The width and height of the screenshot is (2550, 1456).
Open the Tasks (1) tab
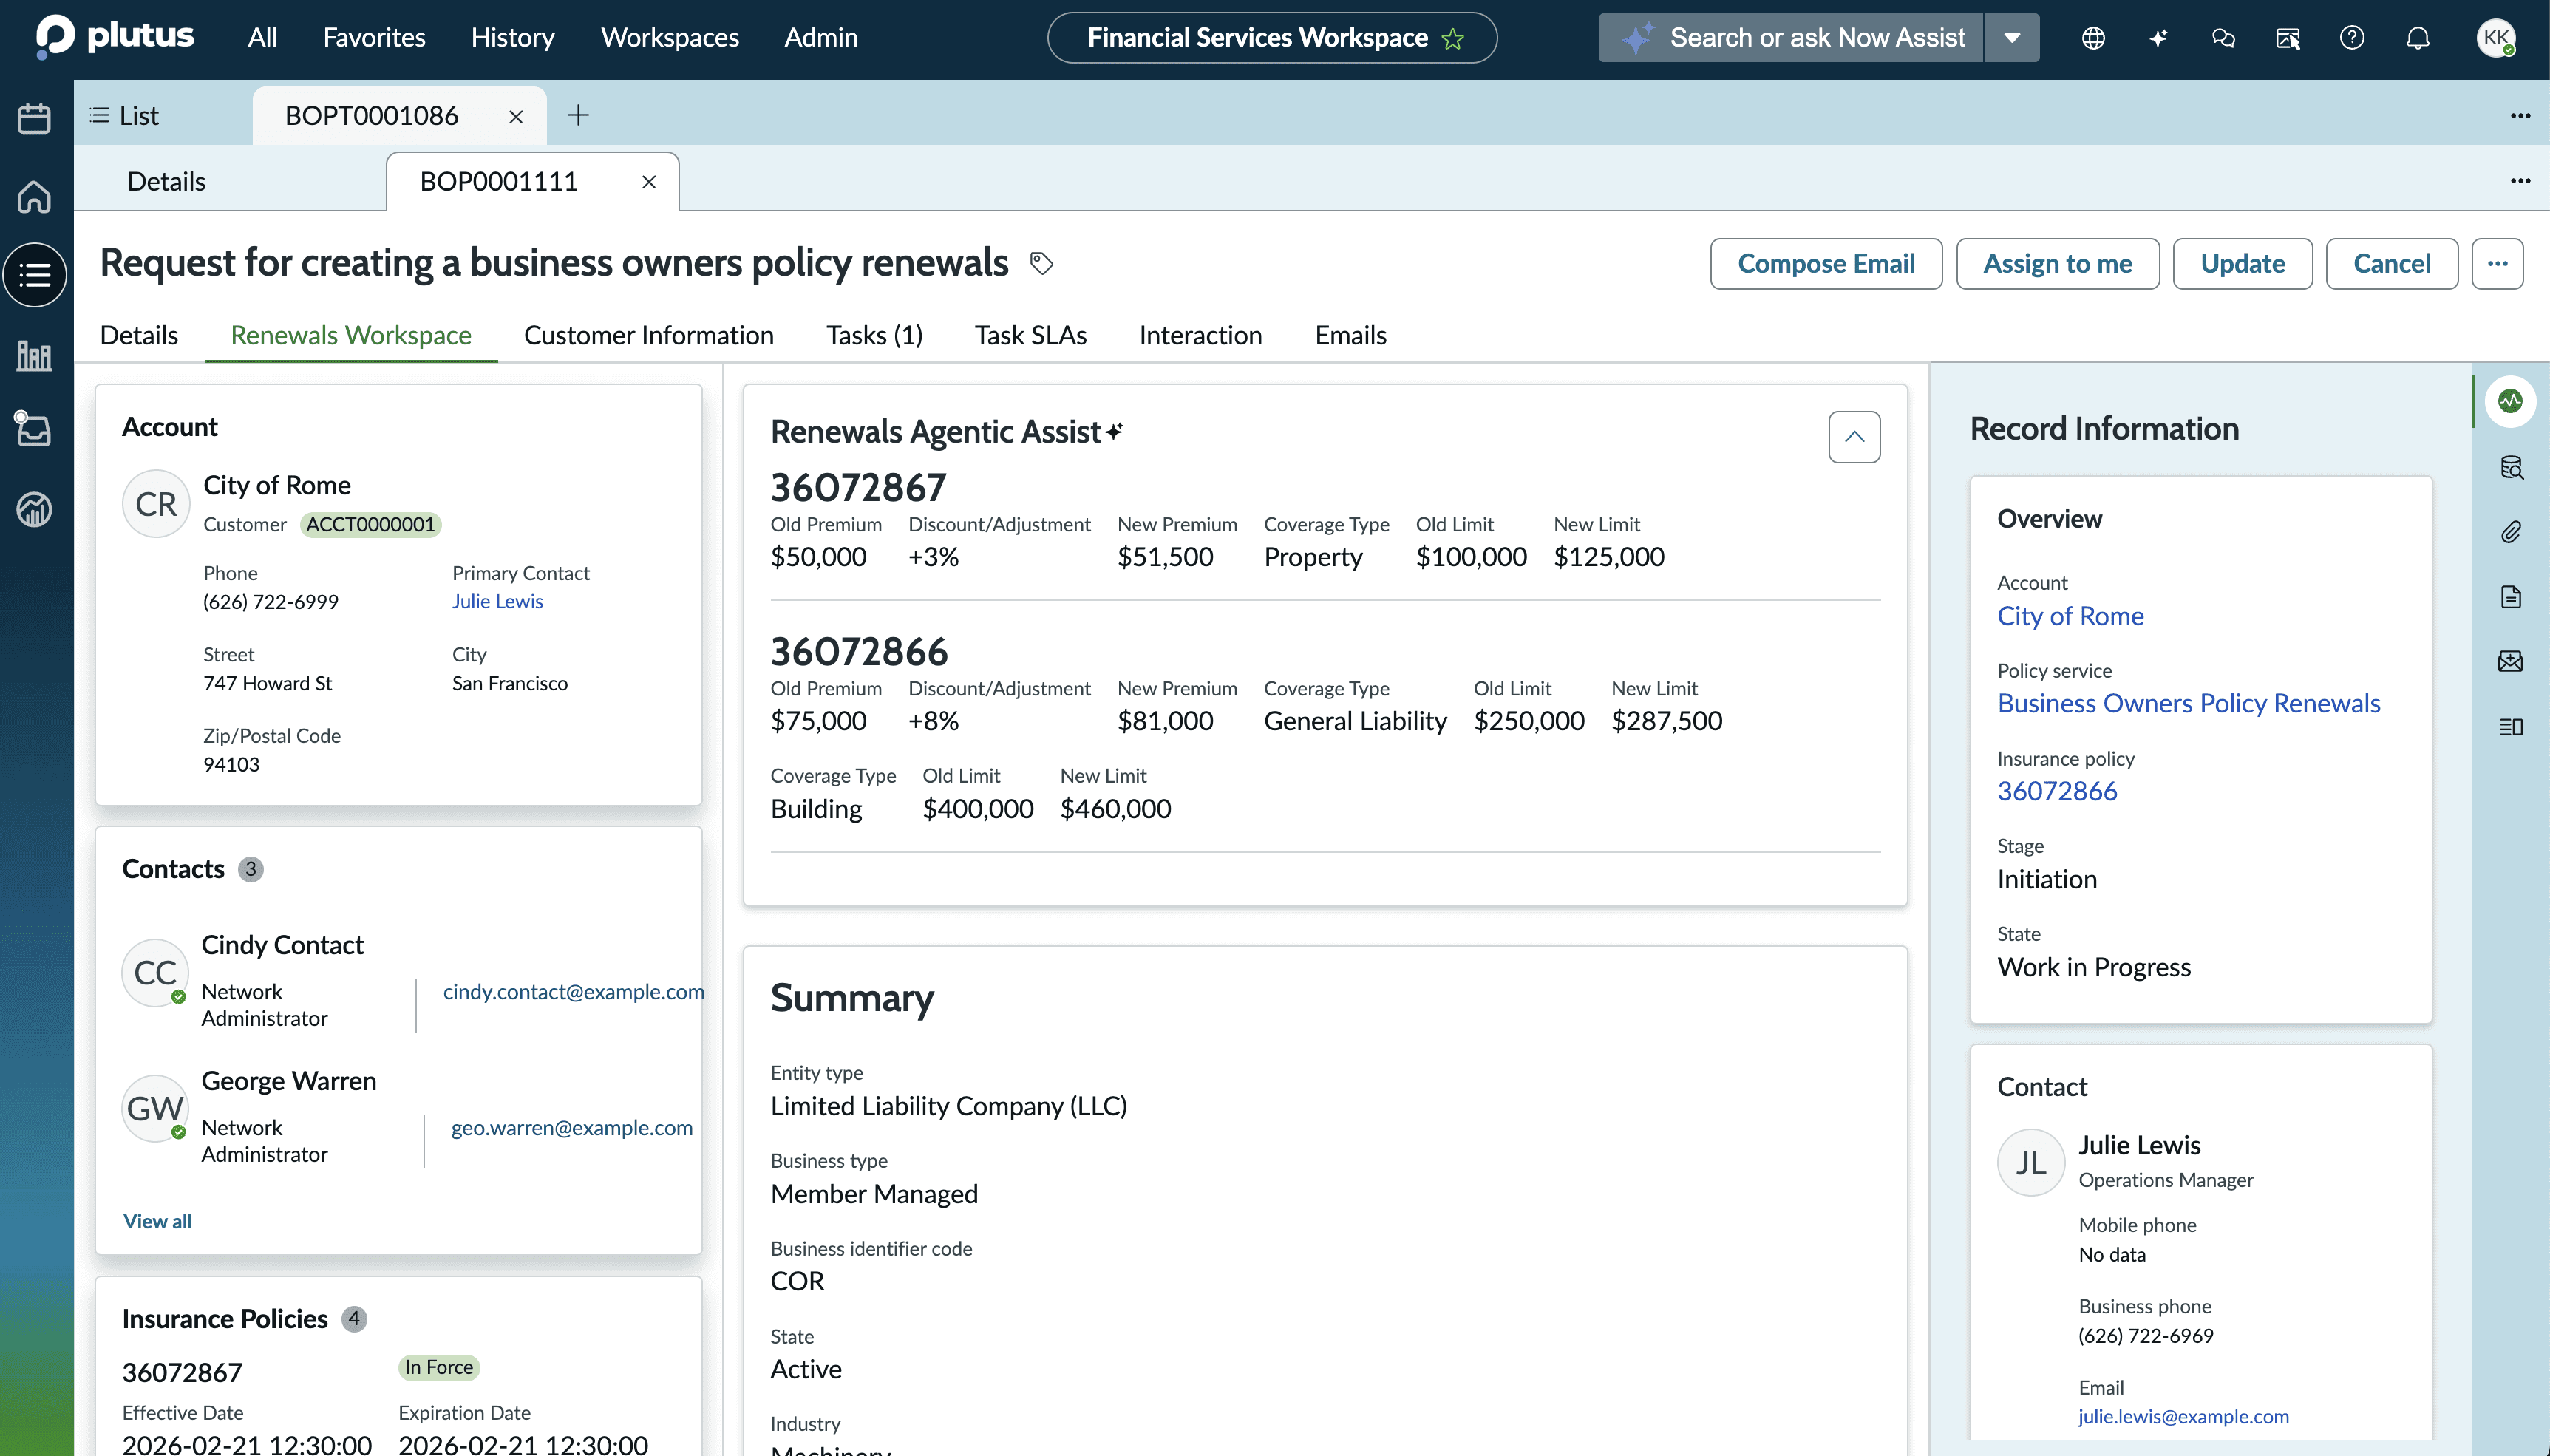coord(874,335)
